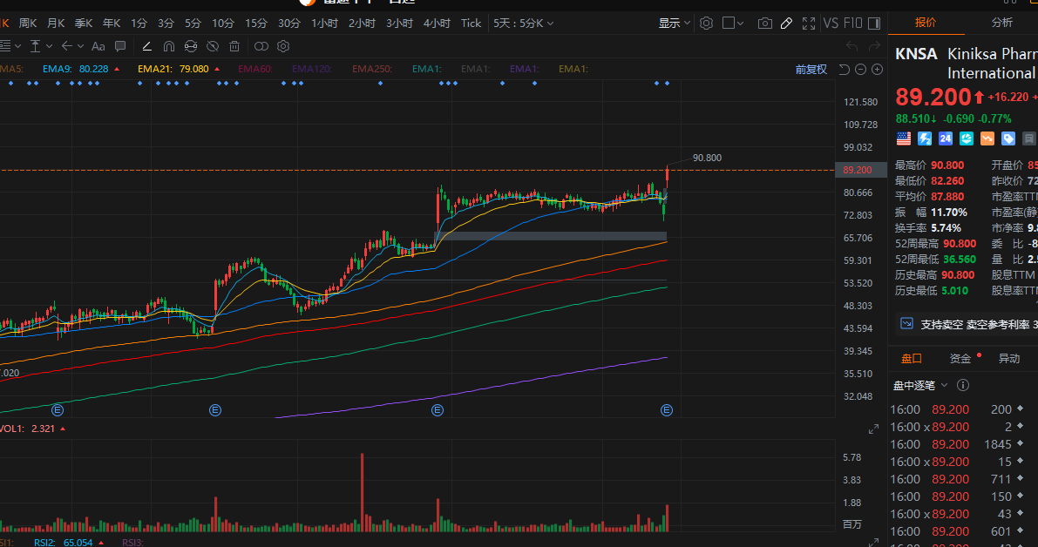
Task: Hide all drawings with the crossed-eye icon
Action: [x=213, y=46]
